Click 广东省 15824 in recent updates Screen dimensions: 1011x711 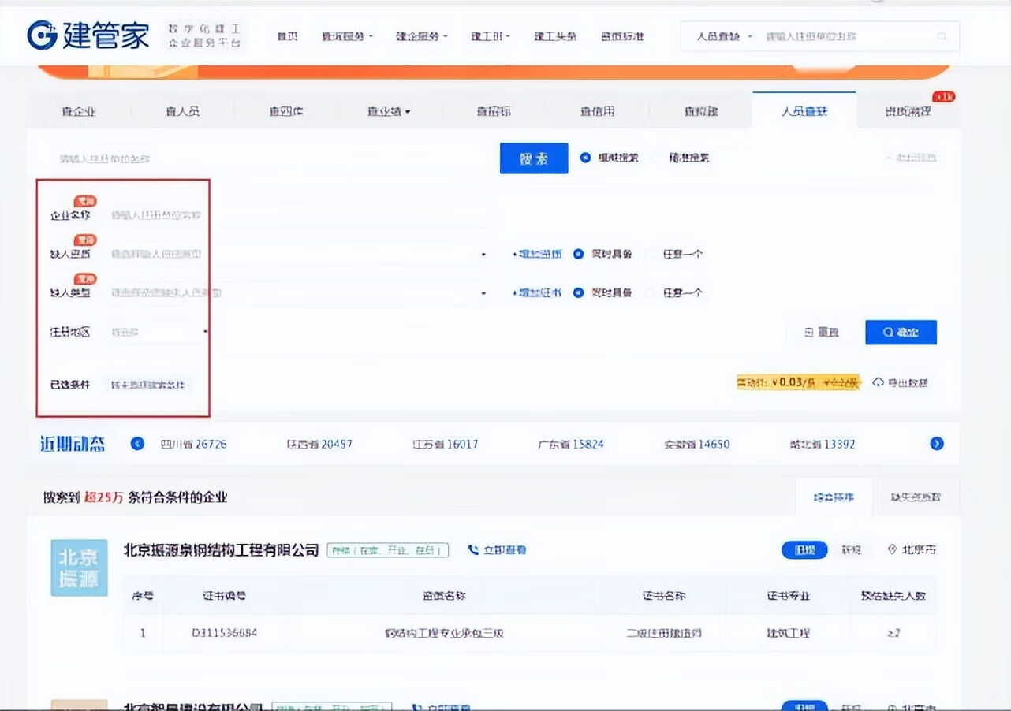click(x=571, y=444)
